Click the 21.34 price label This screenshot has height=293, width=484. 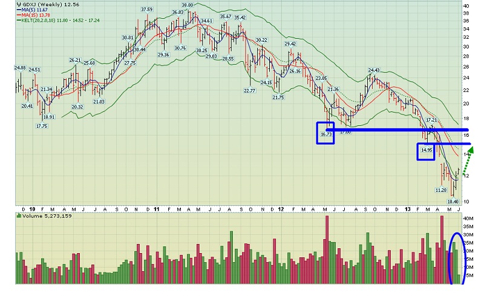(47, 89)
